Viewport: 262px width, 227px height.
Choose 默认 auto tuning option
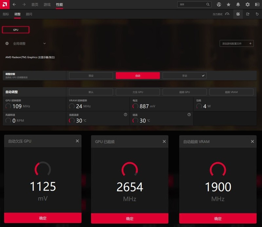(x=91, y=92)
